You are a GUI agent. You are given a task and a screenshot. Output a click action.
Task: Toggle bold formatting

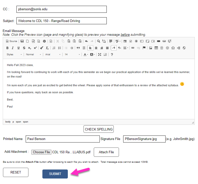7,48
